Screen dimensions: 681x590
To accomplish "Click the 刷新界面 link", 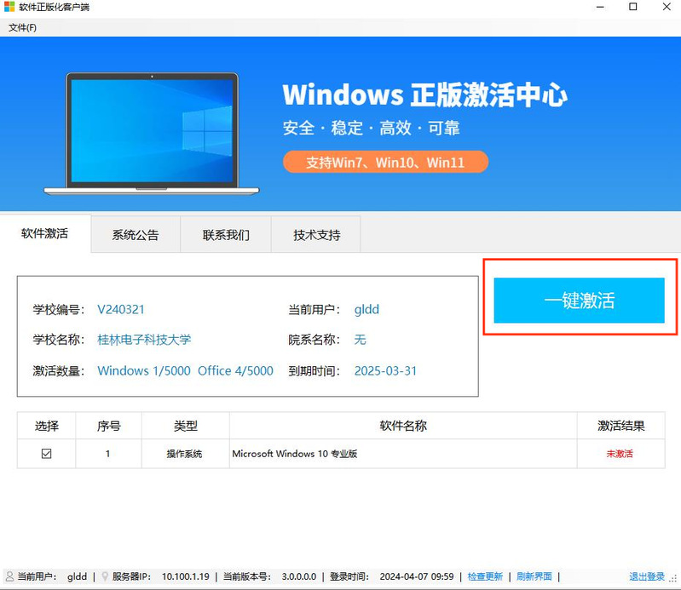I will [x=534, y=576].
